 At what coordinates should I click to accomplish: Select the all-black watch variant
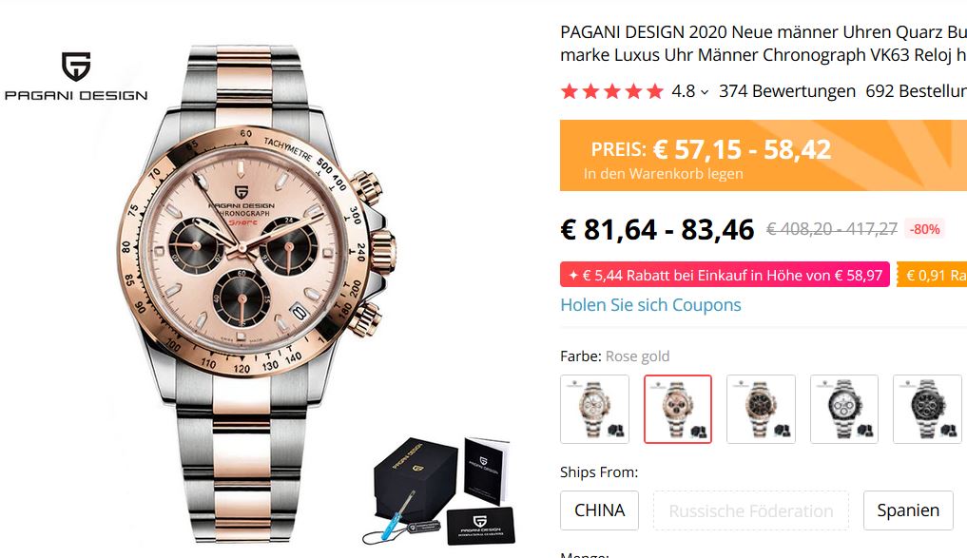pyautogui.click(x=927, y=410)
